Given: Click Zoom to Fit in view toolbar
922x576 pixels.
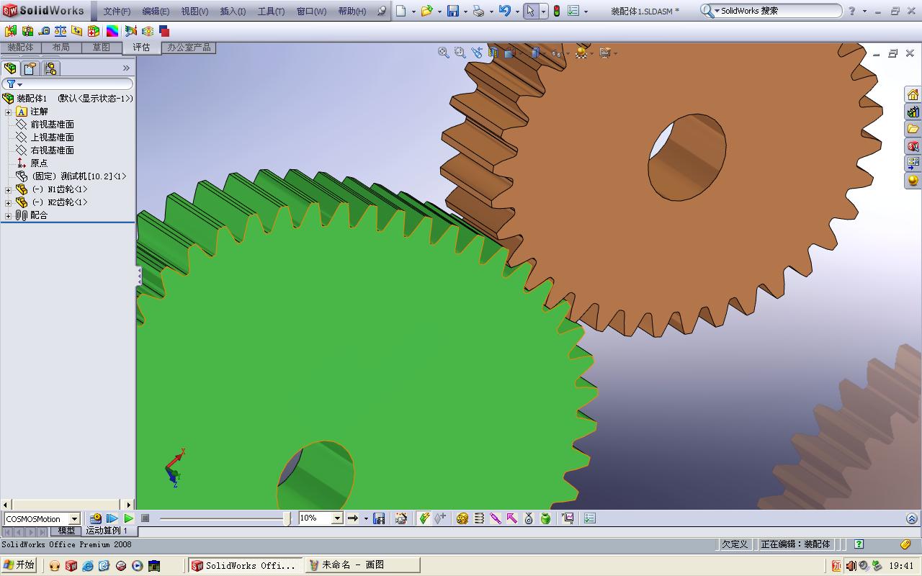Looking at the screenshot, I should coord(444,53).
